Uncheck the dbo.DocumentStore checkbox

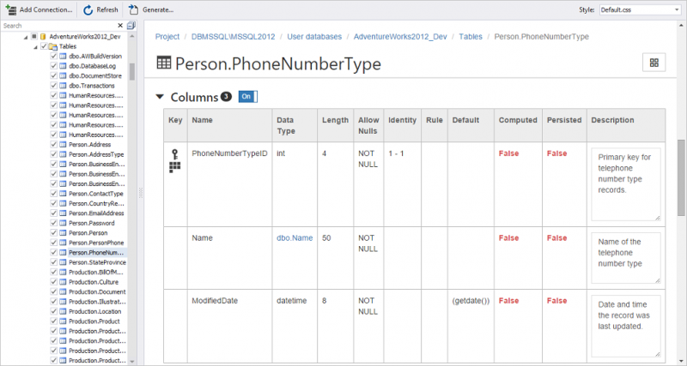point(54,75)
